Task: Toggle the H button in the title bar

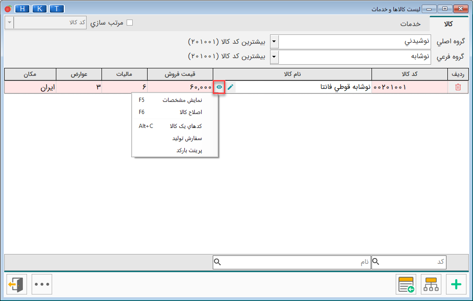Action: pyautogui.click(x=22, y=8)
